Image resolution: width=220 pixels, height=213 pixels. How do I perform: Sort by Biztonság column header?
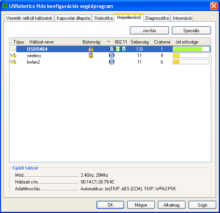click(90, 42)
